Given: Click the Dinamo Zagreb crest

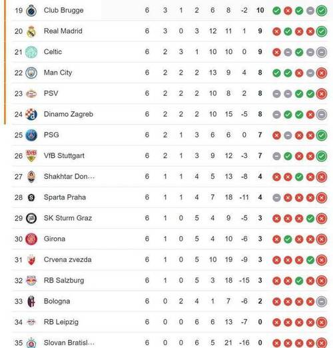Looking at the screenshot, I should tap(31, 115).
